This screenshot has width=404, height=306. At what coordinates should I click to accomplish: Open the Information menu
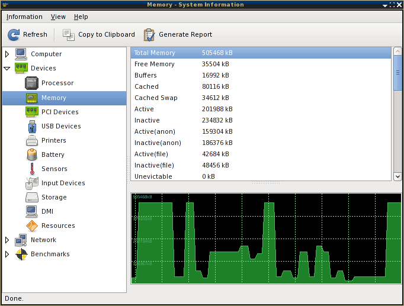(x=24, y=17)
